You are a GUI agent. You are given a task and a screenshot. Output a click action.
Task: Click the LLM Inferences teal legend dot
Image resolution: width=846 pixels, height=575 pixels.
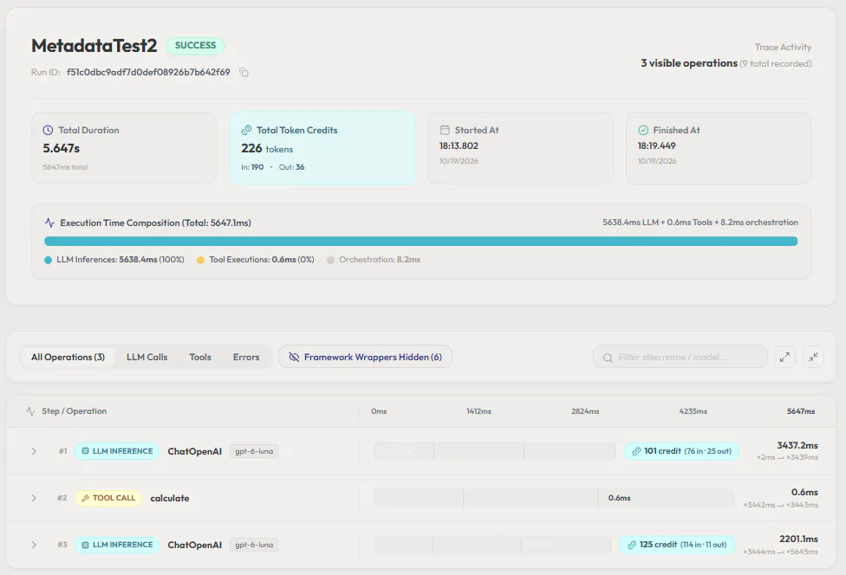pos(48,261)
